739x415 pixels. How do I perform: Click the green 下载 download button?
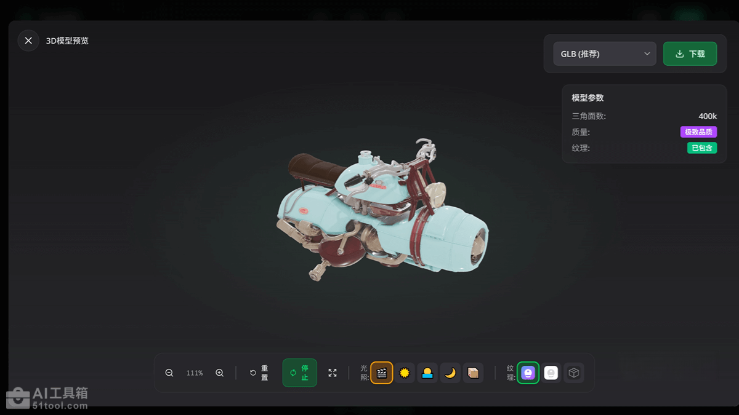pos(690,54)
